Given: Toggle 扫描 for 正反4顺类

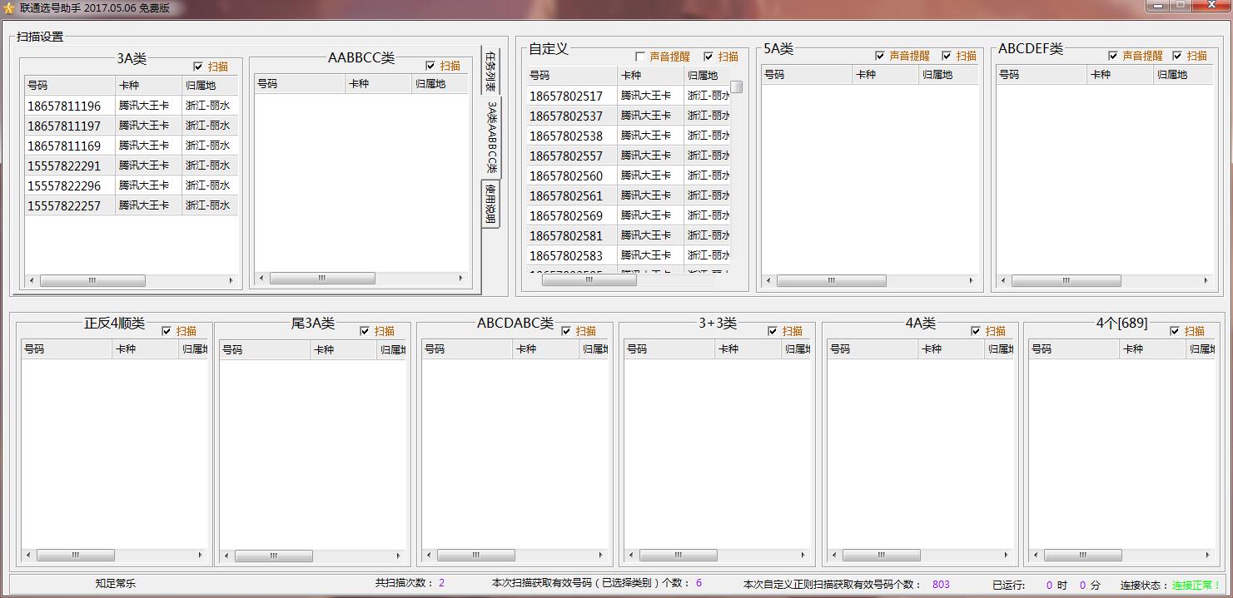Looking at the screenshot, I should pyautogui.click(x=167, y=331).
